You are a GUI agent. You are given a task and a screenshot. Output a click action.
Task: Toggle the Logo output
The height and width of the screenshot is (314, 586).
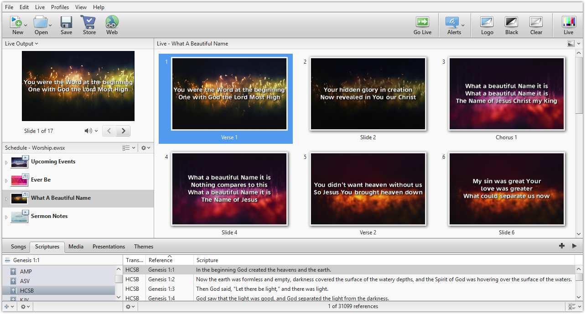click(x=487, y=22)
